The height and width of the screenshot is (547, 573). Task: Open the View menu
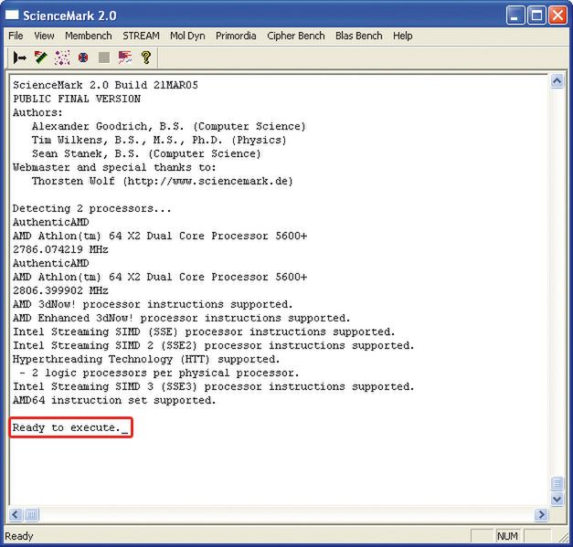click(44, 36)
